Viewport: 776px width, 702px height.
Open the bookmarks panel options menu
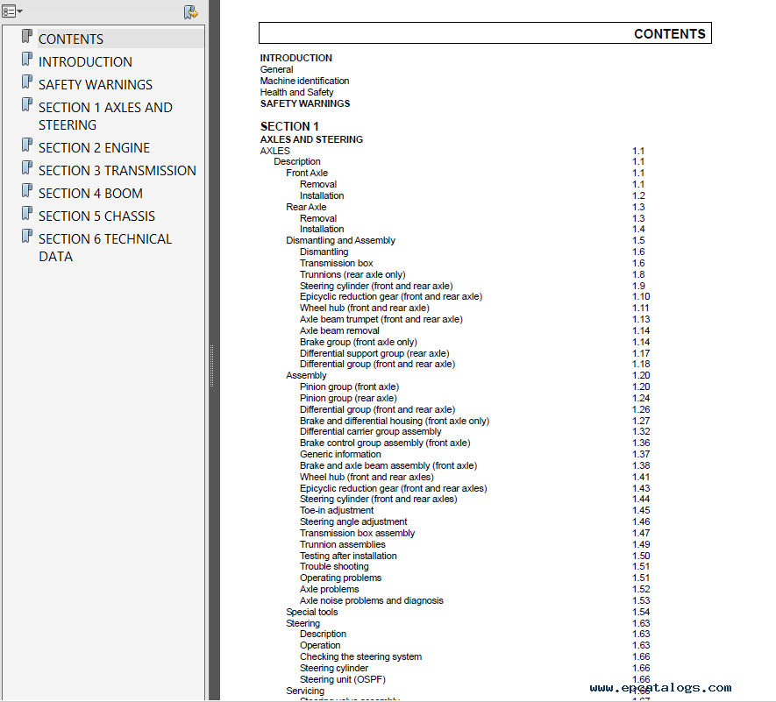click(x=12, y=11)
